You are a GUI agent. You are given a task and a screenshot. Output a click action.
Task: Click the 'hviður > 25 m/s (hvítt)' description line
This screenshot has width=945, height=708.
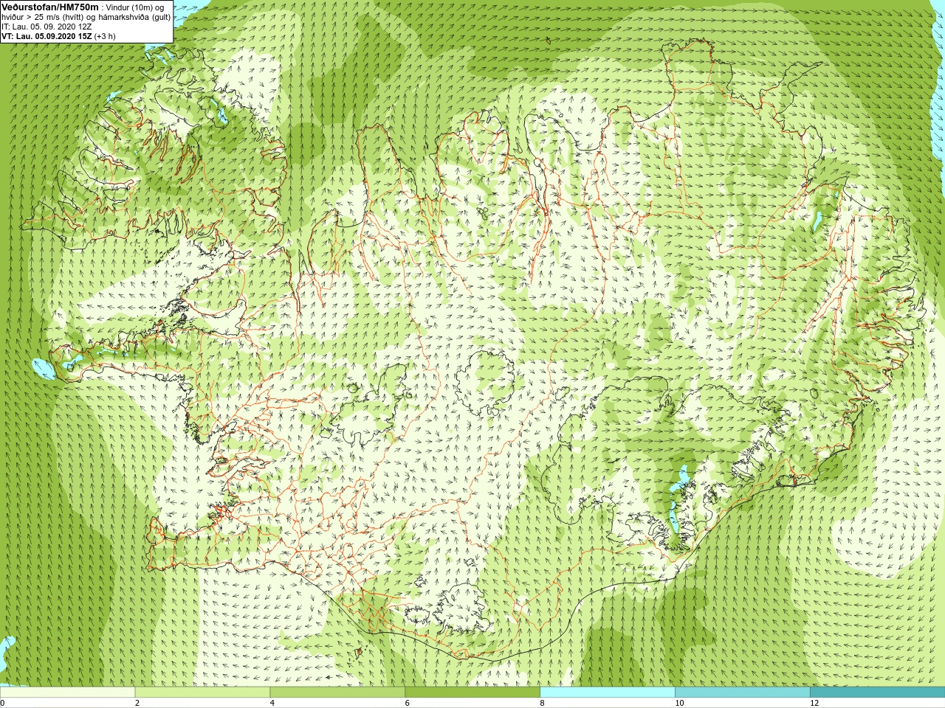click(86, 17)
